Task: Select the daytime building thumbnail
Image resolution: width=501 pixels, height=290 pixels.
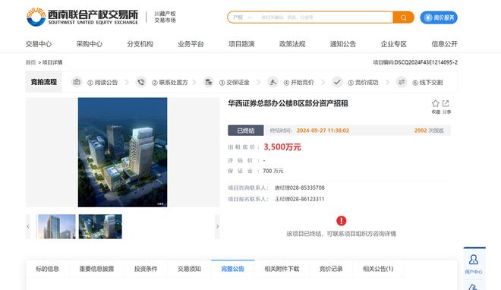Action: tap(57, 226)
